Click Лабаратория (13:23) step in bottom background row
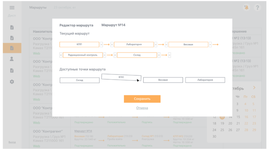269x152 pixels. coord(120,136)
